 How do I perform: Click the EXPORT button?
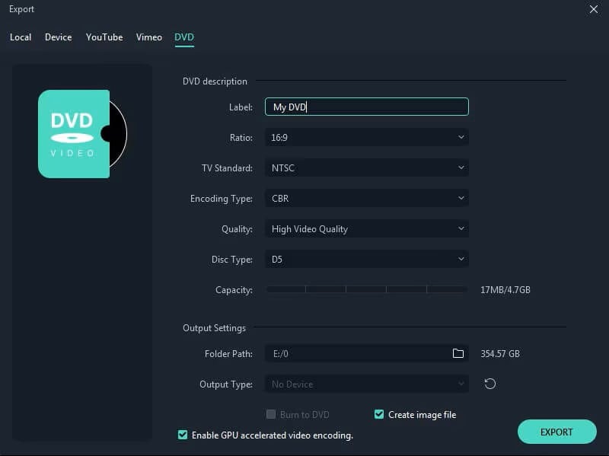556,432
